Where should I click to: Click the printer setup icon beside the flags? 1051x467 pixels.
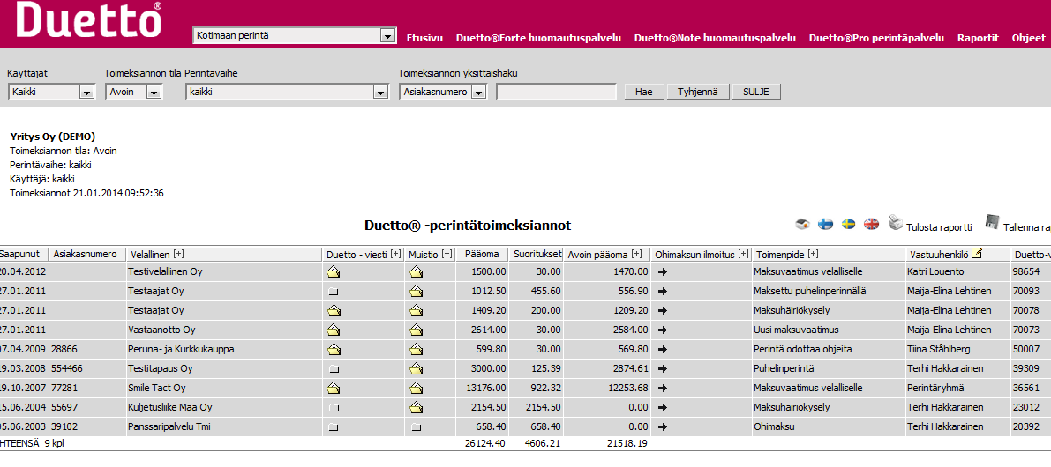(x=803, y=224)
